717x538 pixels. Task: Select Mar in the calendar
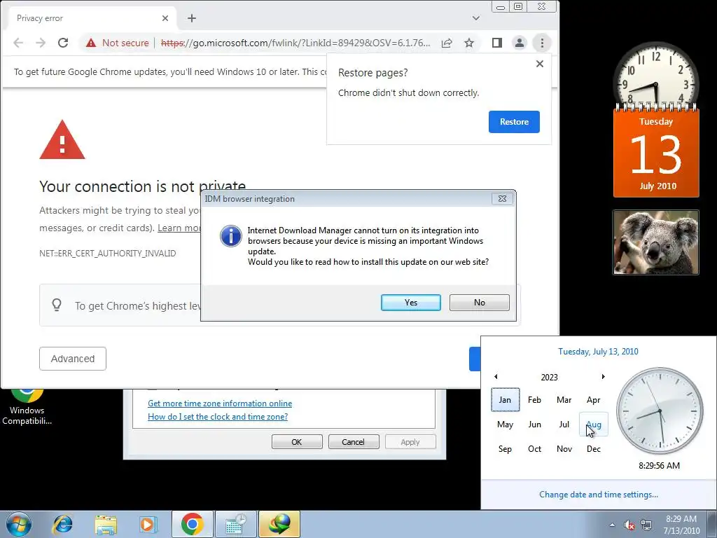click(564, 400)
